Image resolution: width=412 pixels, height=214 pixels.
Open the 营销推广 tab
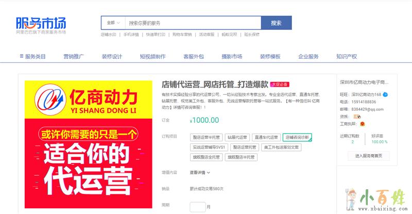[74, 57]
